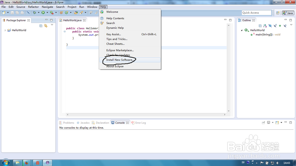Toggle Link with Editor in Package Explorer
This screenshot has height=166, width=296.
(46, 26)
